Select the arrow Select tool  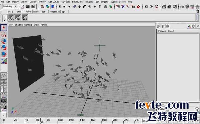click(4, 28)
